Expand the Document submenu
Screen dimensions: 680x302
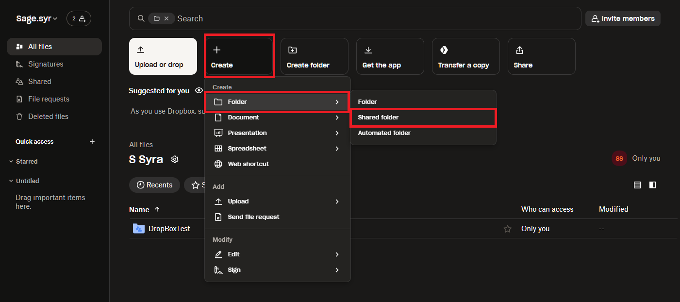(x=278, y=117)
